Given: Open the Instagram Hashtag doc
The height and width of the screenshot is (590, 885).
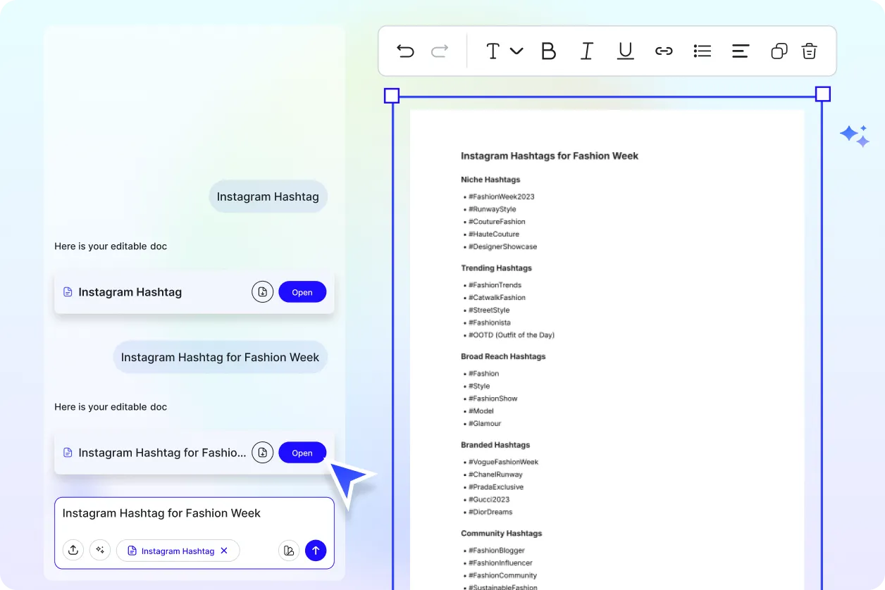Looking at the screenshot, I should tap(302, 292).
